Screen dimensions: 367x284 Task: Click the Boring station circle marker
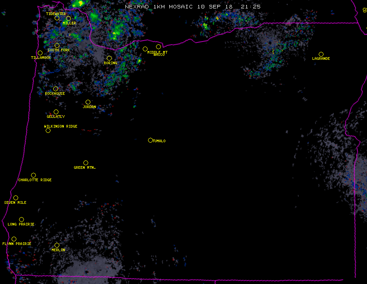tap(109, 58)
